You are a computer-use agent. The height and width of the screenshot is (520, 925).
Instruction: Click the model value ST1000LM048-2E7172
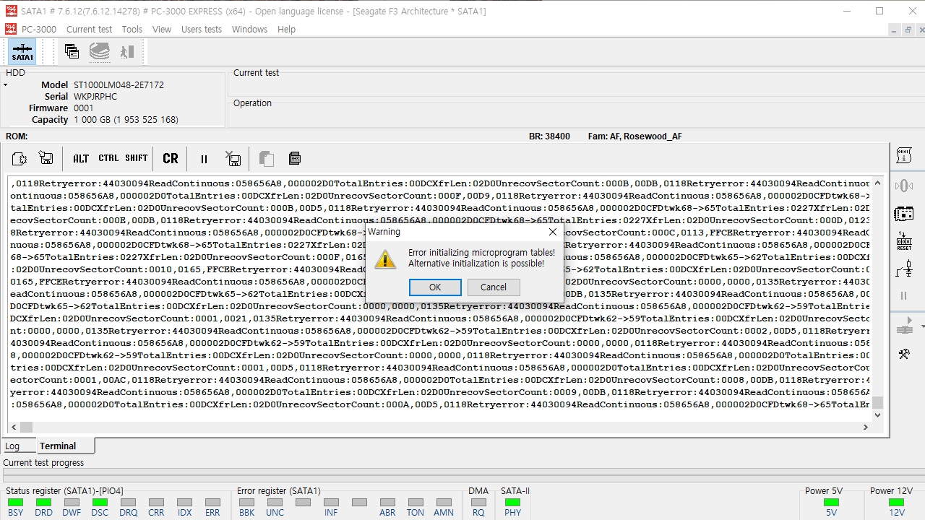click(119, 85)
